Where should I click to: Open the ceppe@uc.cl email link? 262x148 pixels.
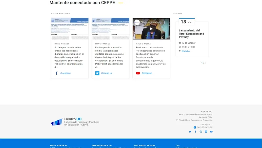206,125
